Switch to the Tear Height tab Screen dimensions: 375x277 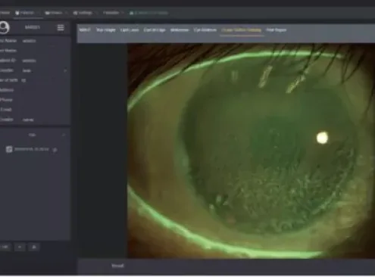tap(106, 30)
